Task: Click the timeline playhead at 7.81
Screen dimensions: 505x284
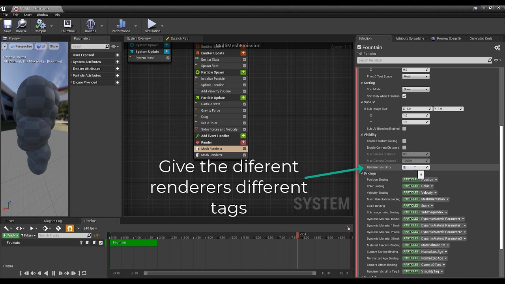Action: [x=297, y=235]
